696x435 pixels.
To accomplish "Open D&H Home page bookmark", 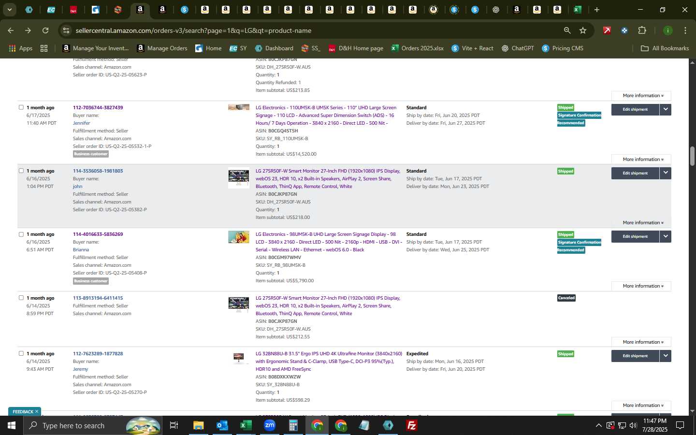I will pos(356,48).
